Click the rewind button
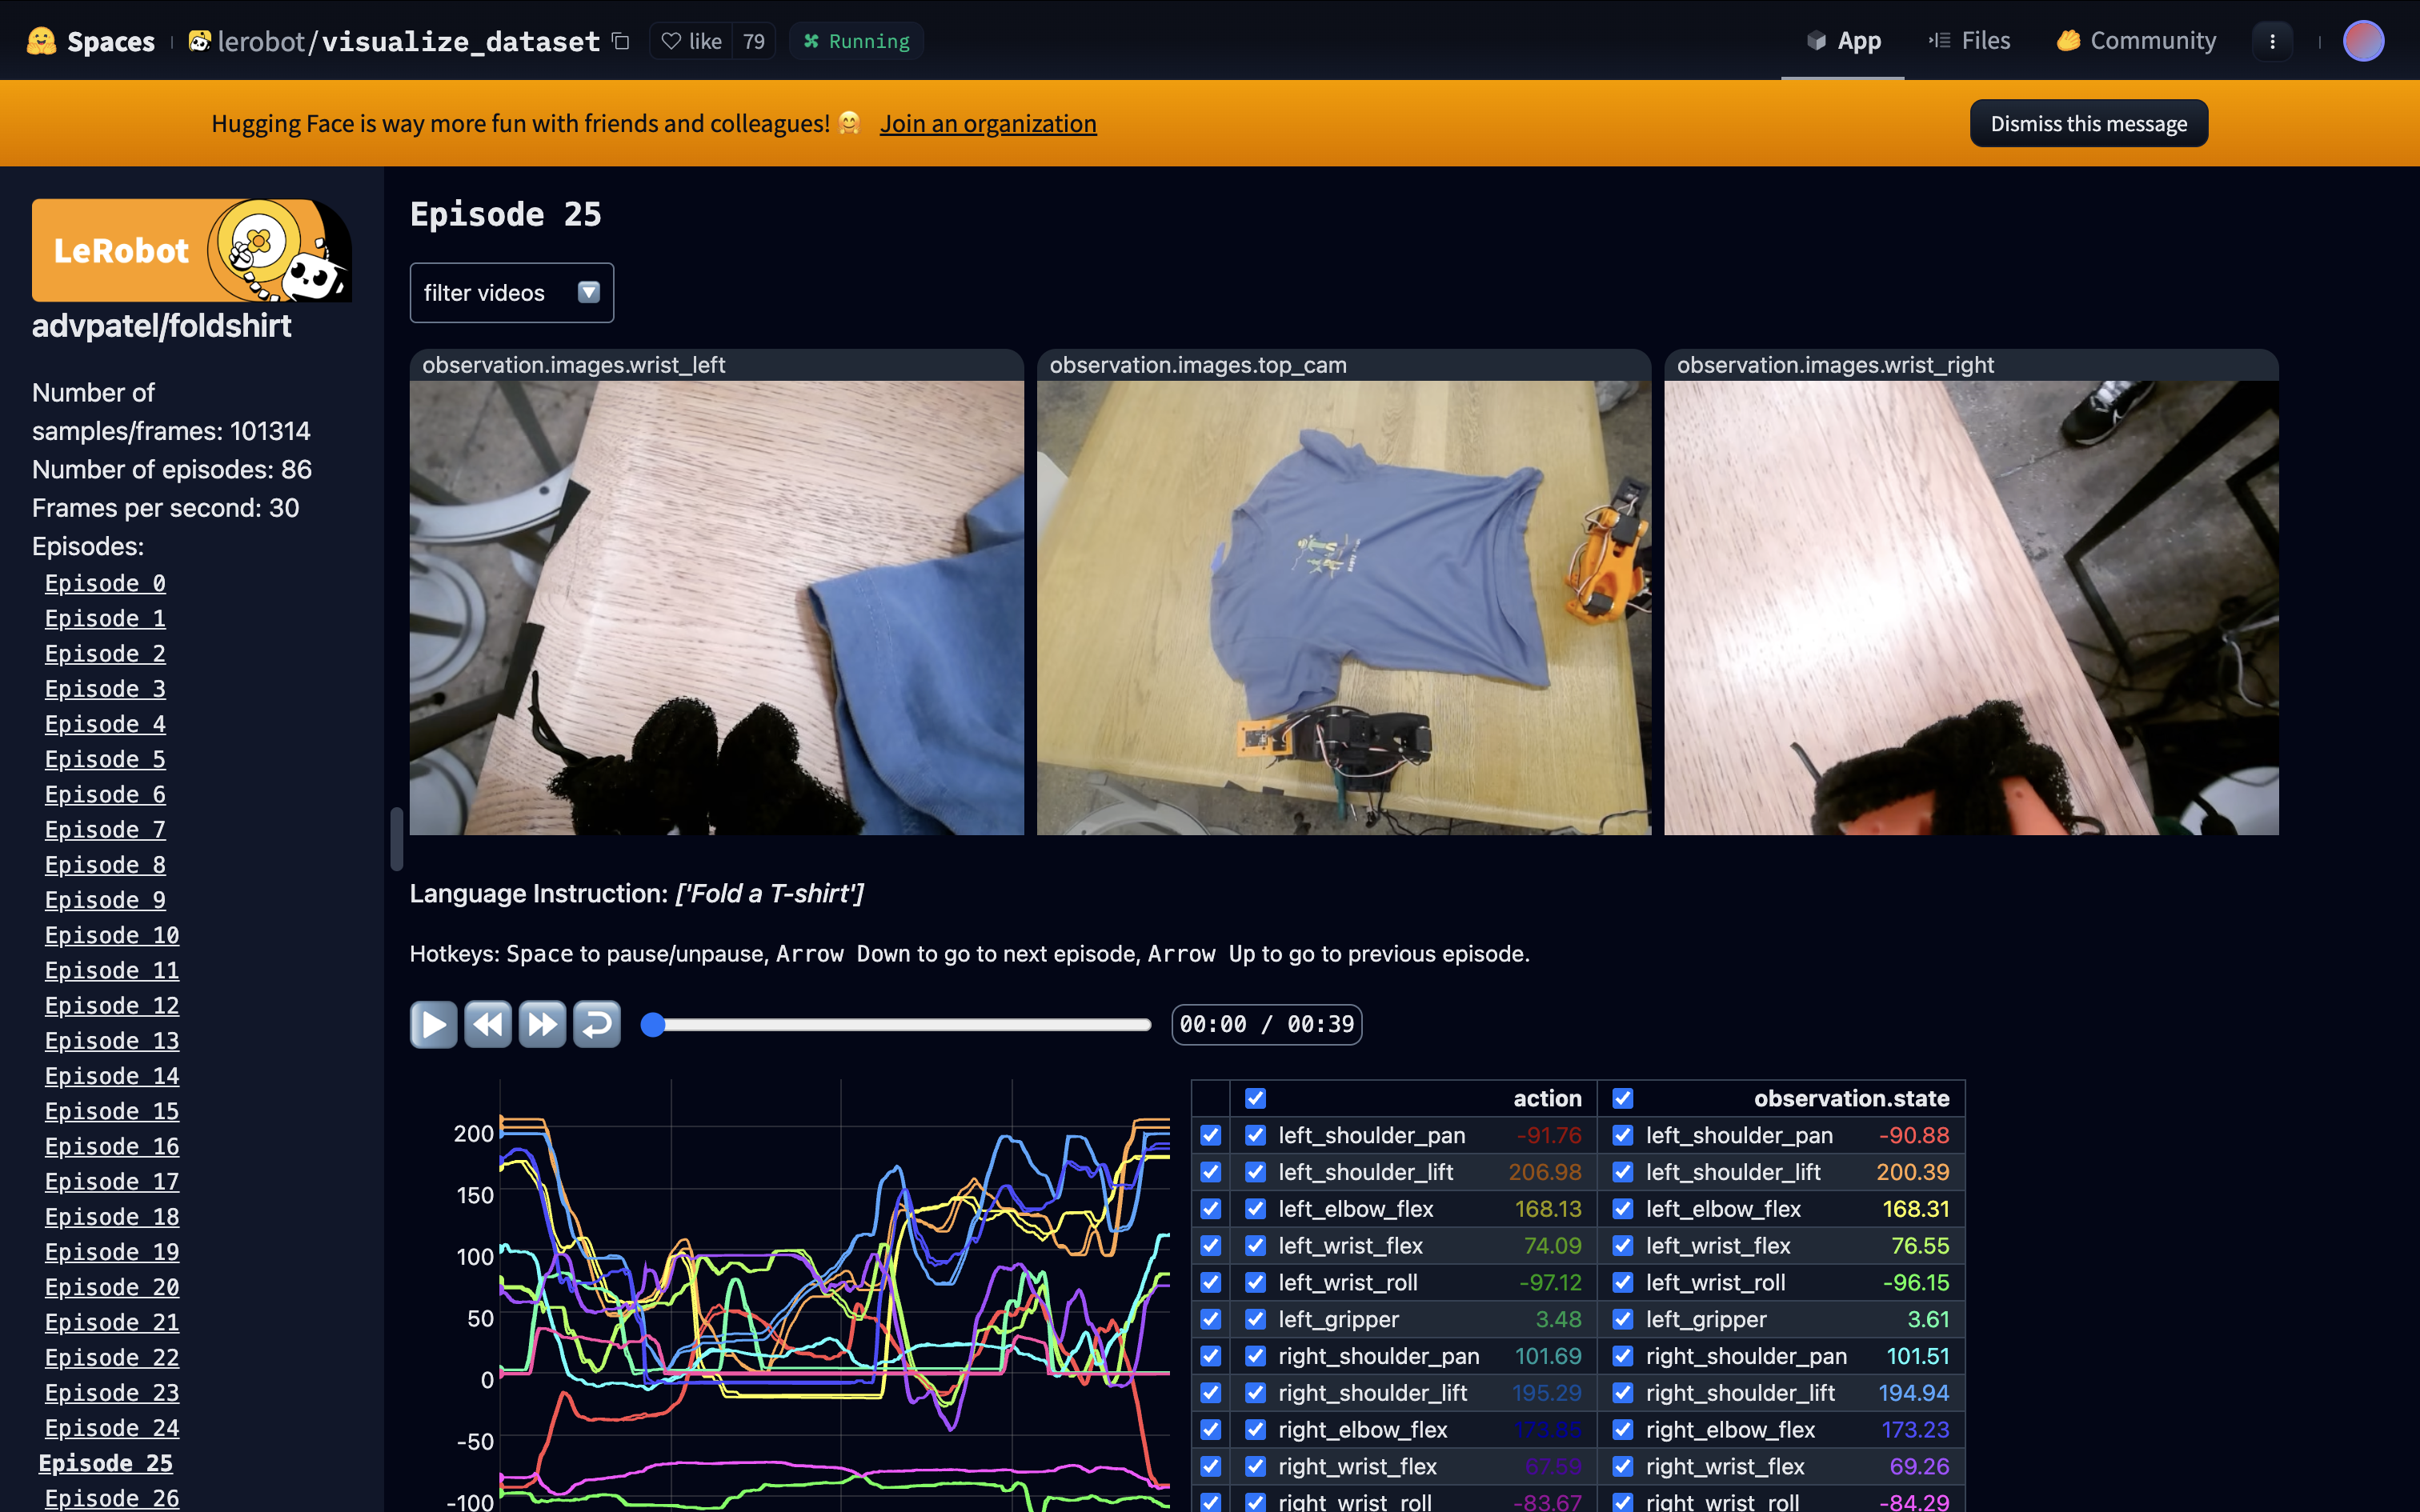 (x=488, y=1024)
